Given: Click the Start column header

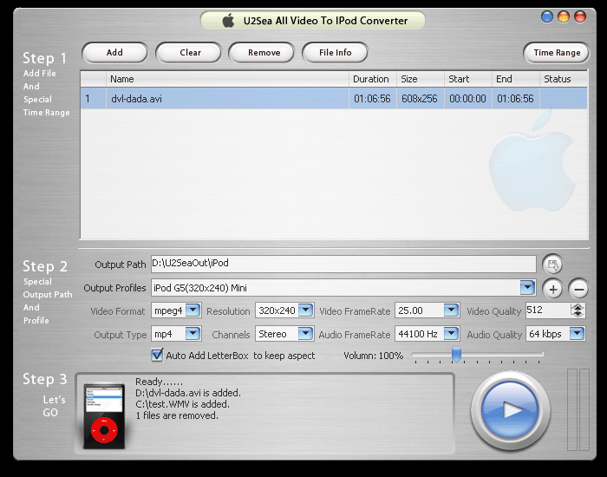Looking at the screenshot, I should click(468, 79).
